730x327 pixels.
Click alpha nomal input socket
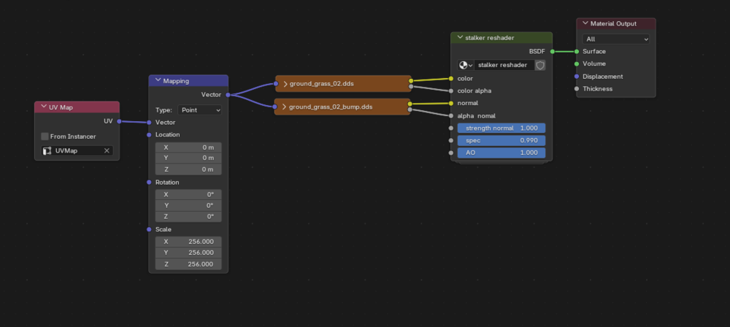[x=450, y=115]
